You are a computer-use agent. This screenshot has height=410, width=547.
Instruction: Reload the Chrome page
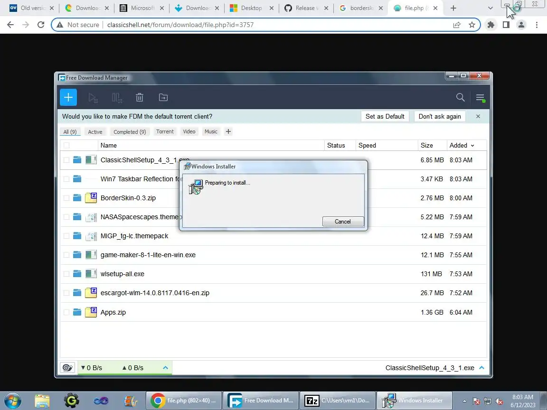coord(41,25)
